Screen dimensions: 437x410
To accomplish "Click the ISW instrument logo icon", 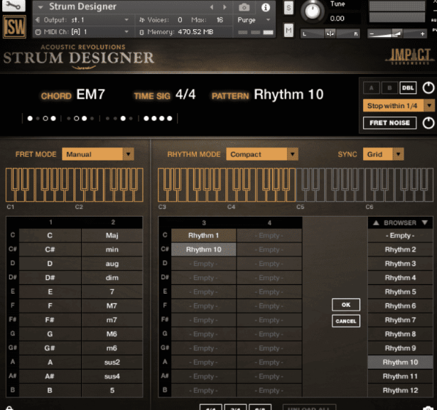I will (14, 27).
